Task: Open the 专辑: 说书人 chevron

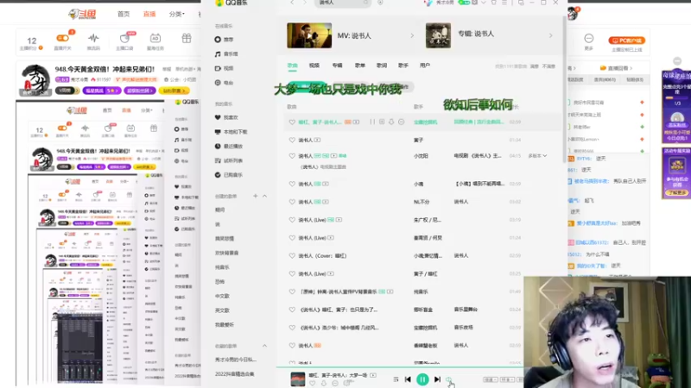Action: [x=550, y=35]
